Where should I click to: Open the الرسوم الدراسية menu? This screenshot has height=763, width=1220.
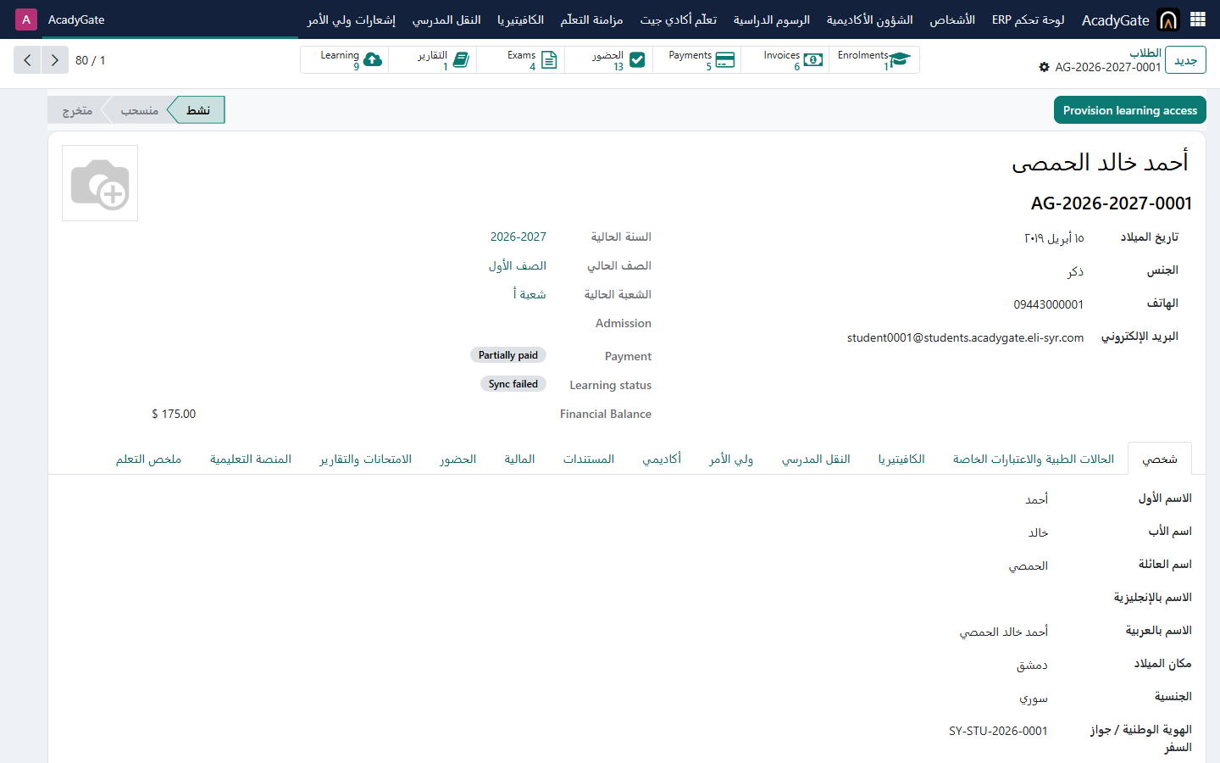coord(772,19)
